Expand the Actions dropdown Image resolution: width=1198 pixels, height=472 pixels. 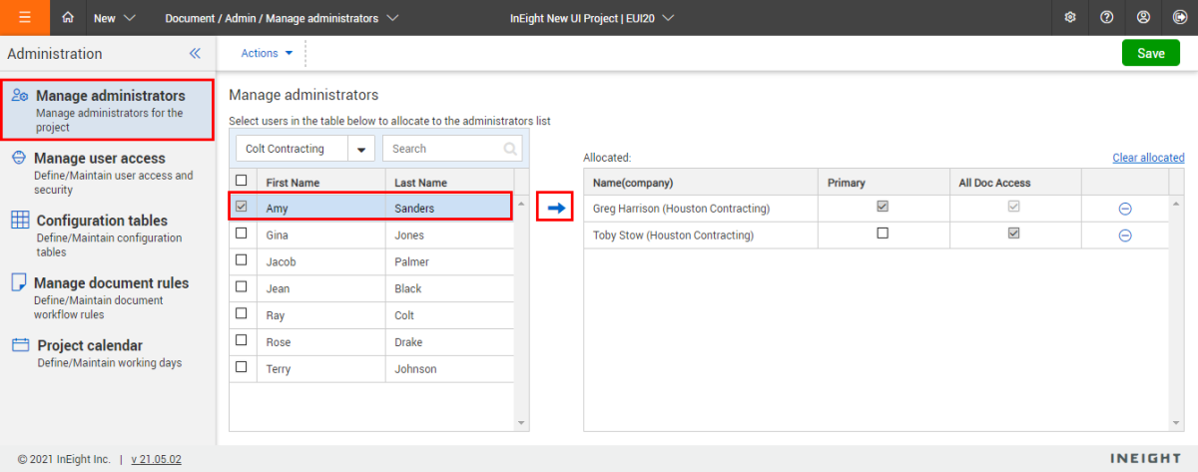tap(268, 54)
